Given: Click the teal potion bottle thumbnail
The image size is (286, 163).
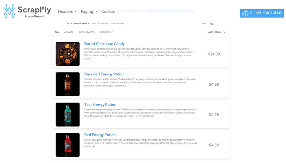Looking at the screenshot, I should click(68, 114).
